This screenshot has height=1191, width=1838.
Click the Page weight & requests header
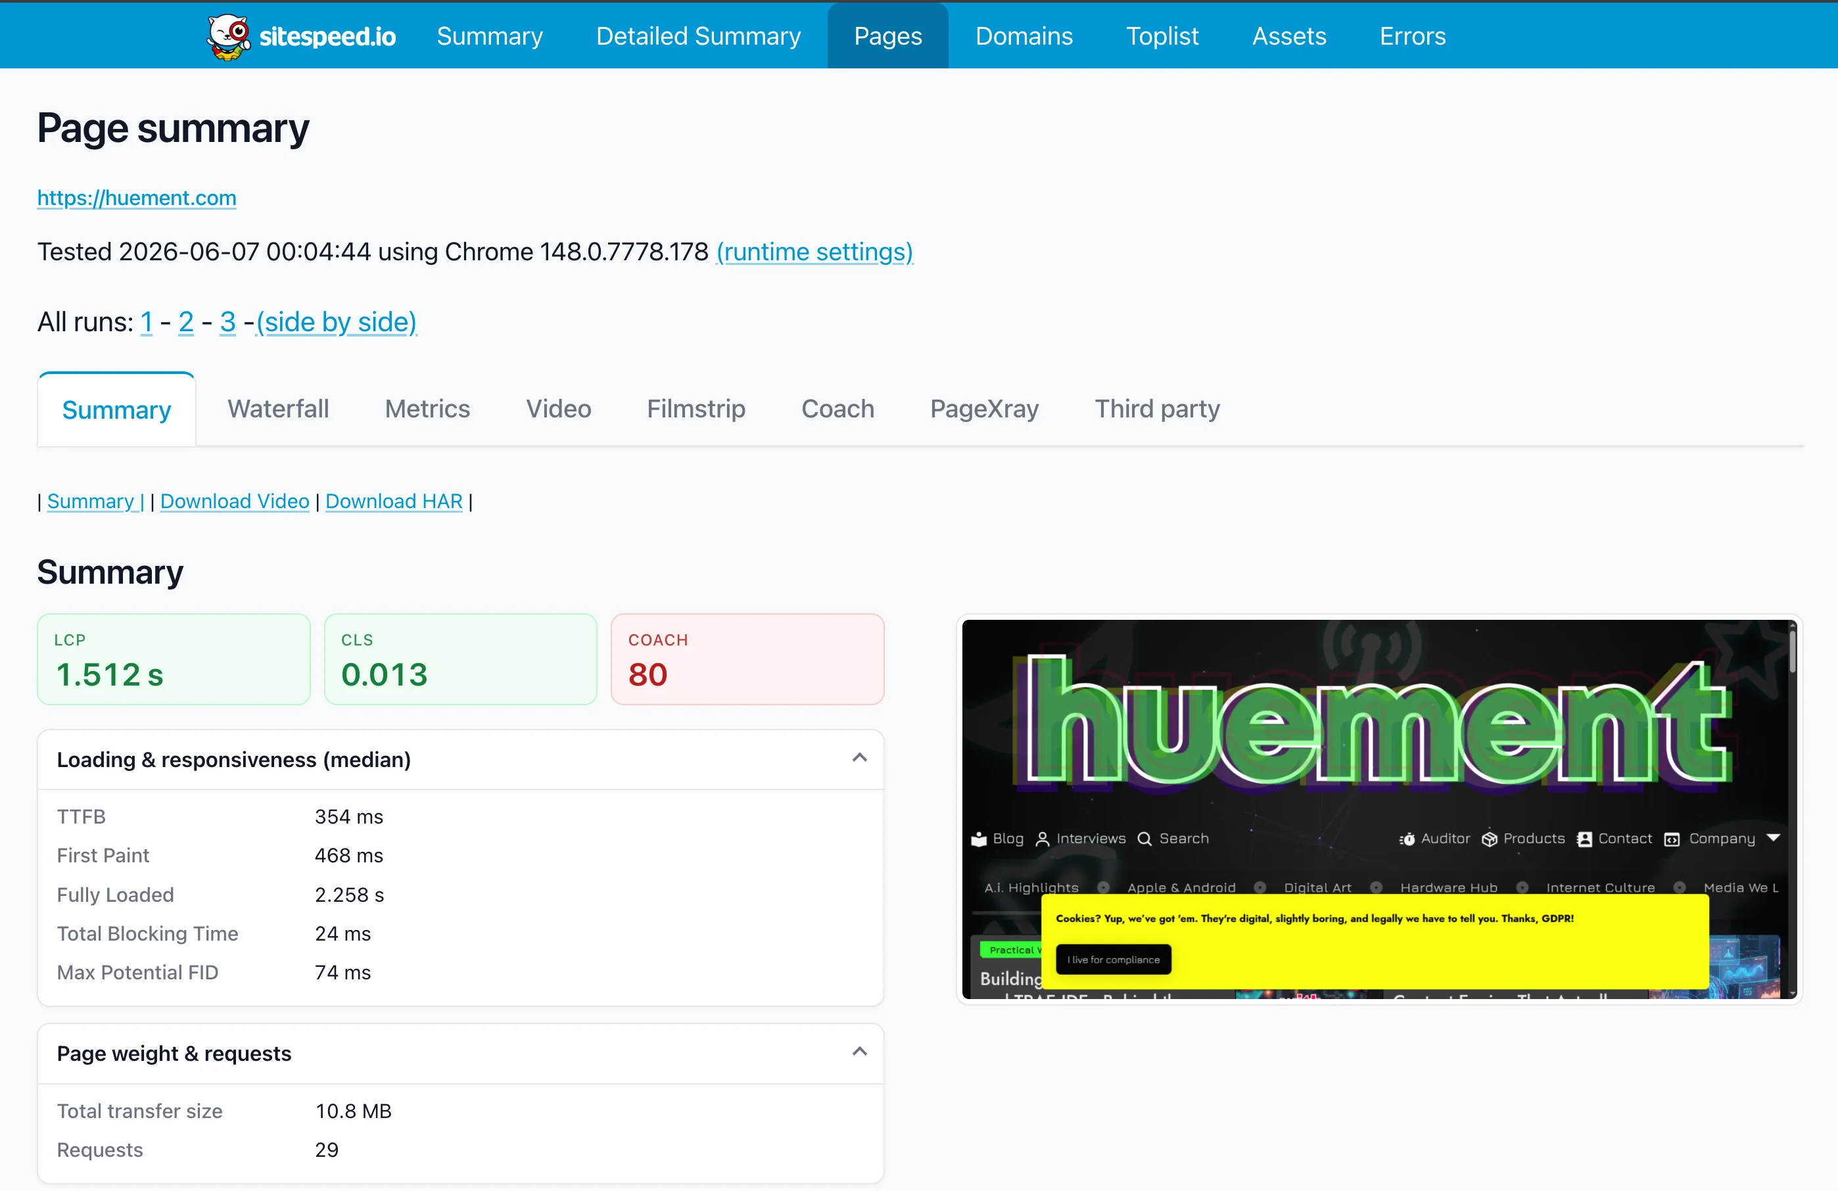pos(460,1054)
